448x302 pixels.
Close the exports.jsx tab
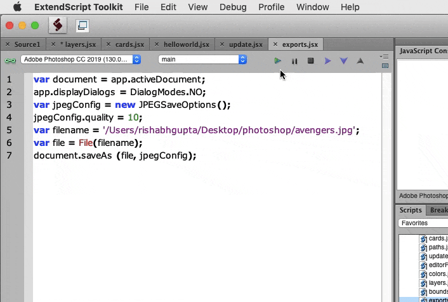pyautogui.click(x=275, y=44)
